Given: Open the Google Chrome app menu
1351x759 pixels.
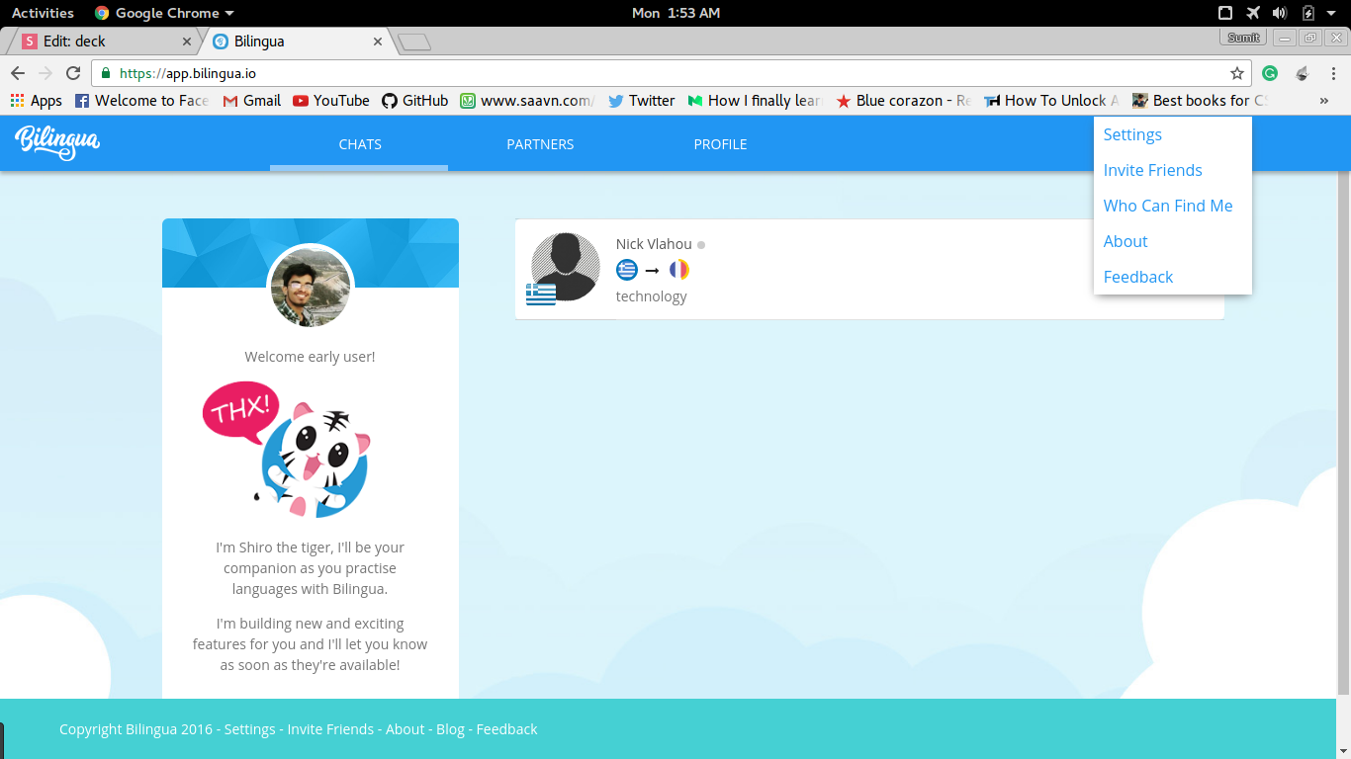Looking at the screenshot, I should tap(164, 13).
